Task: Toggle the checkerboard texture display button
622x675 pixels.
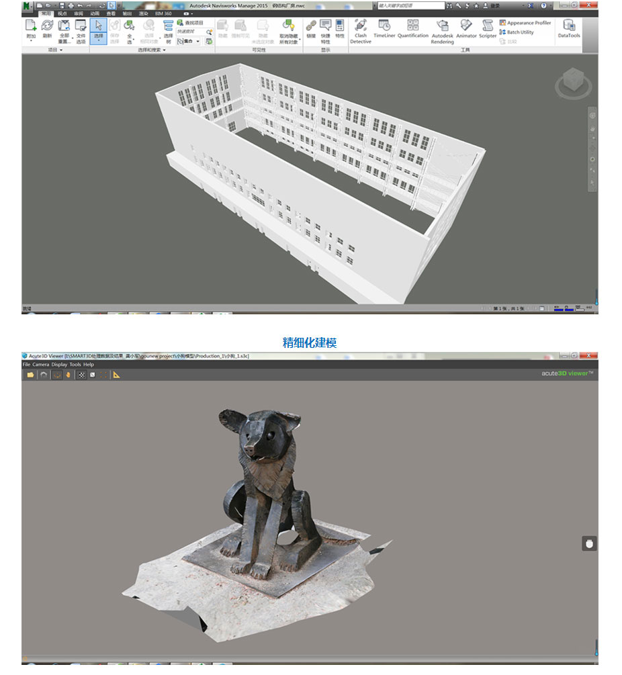Action: click(x=81, y=375)
